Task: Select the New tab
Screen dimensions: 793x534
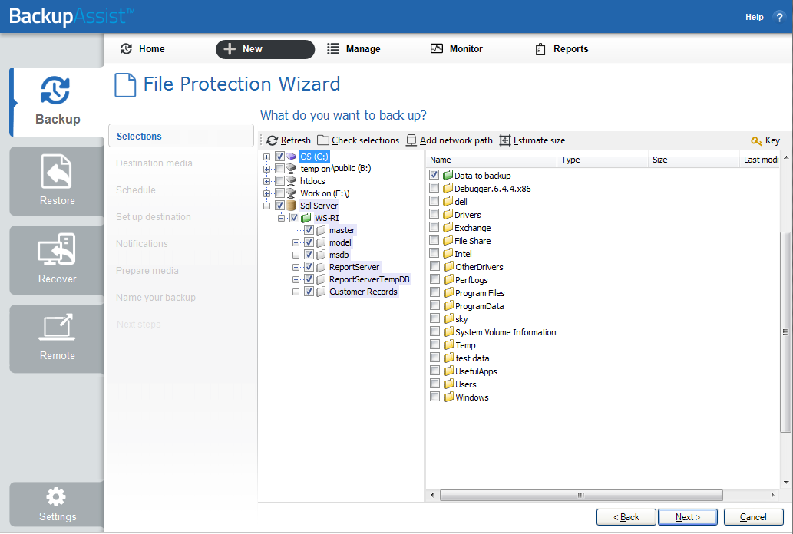Action: (265, 49)
